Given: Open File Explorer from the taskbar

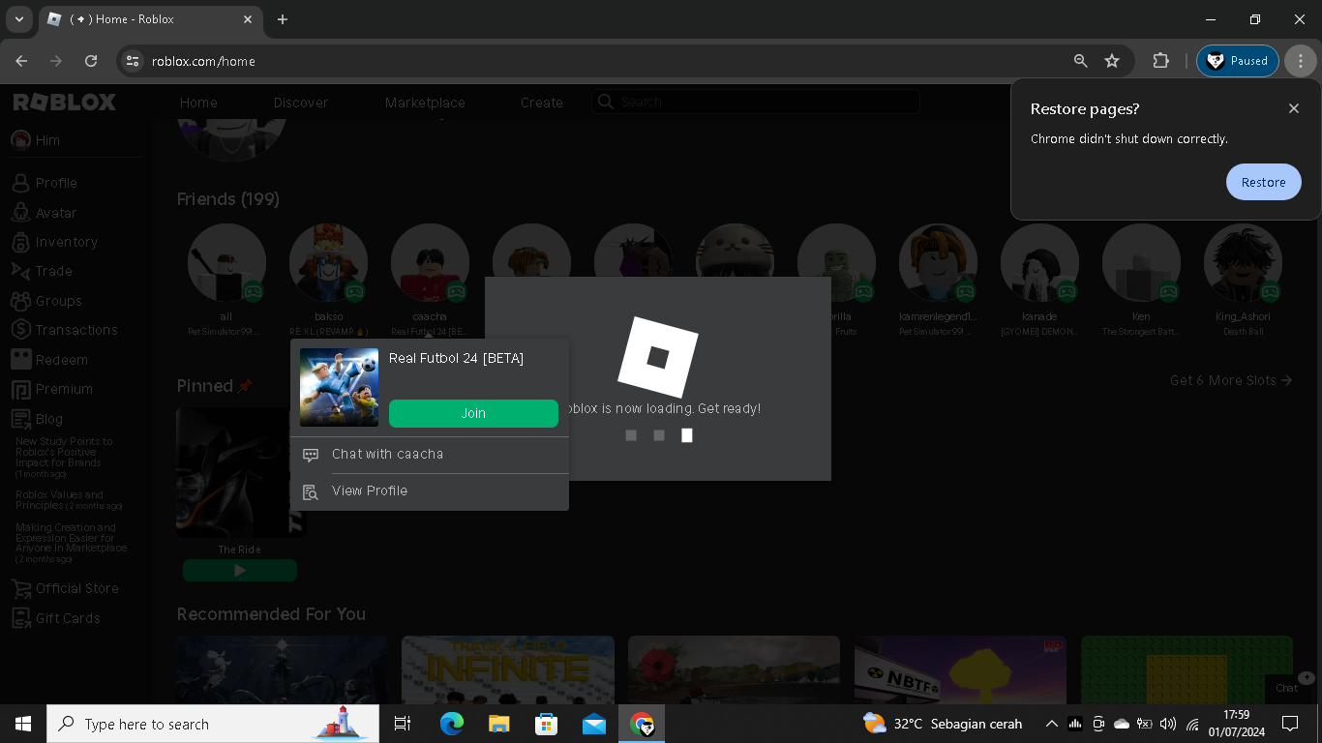Looking at the screenshot, I should (498, 724).
